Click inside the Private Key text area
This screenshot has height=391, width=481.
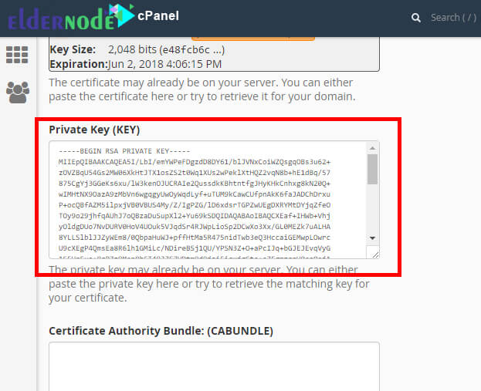(x=208, y=200)
